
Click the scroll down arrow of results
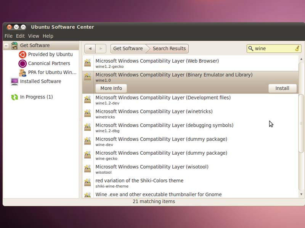[301, 194]
